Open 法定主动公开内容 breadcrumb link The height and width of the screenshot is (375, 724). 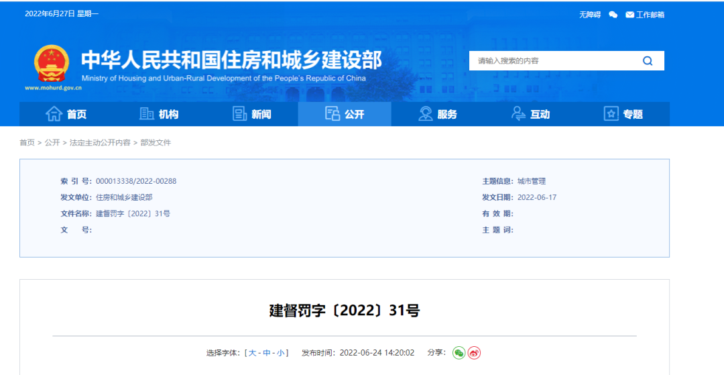coord(100,143)
